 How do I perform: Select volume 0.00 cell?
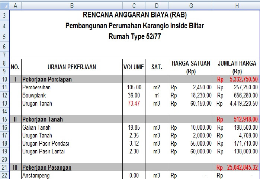point(134,175)
